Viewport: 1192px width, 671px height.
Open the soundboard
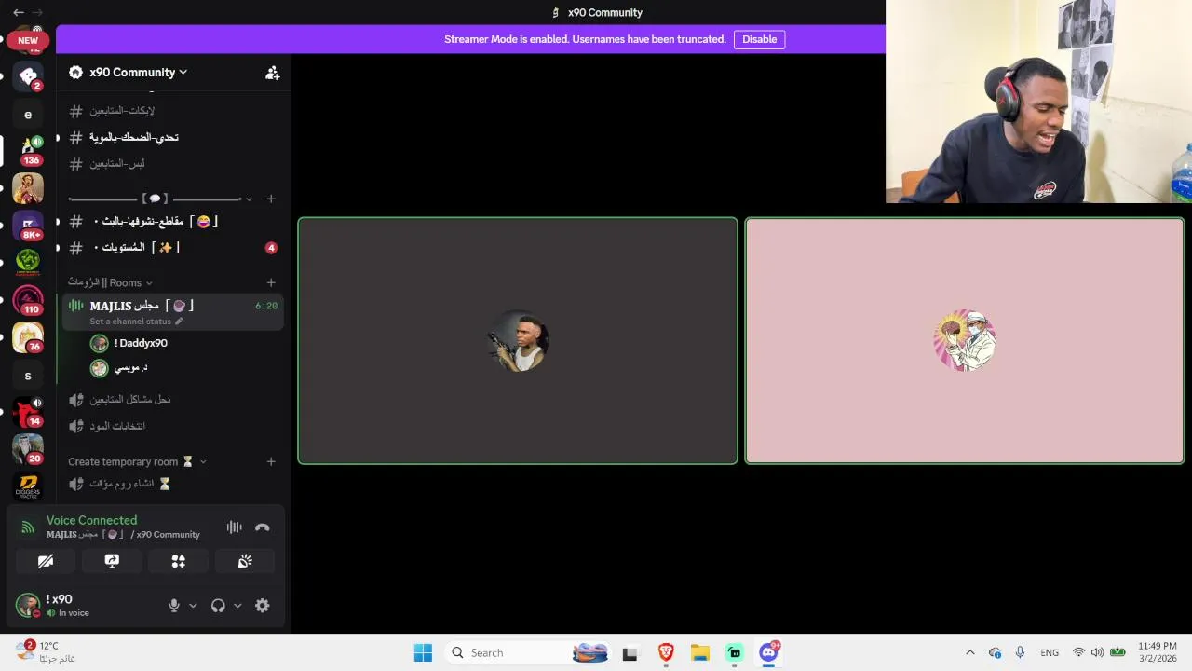tap(245, 561)
